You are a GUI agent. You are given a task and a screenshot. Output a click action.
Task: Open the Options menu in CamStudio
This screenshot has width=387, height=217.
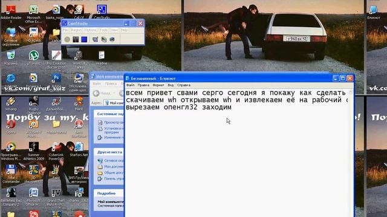point(90,30)
